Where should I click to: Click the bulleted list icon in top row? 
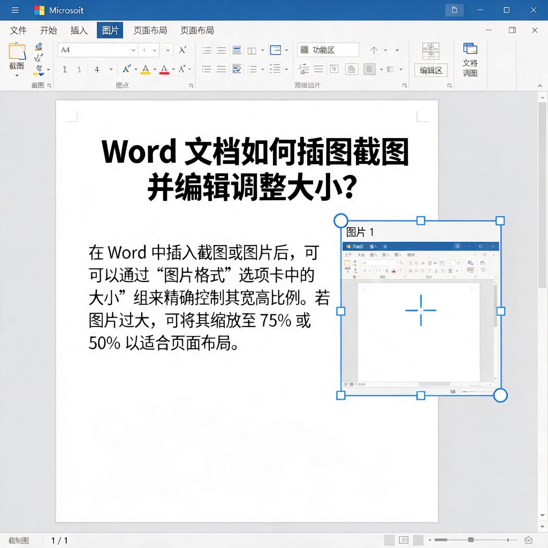[207, 50]
